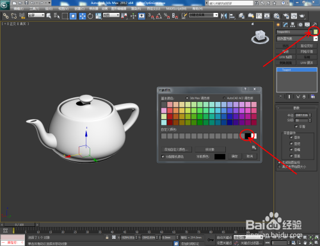Toggle the 分配随机颜色 checkbox

click(163, 156)
